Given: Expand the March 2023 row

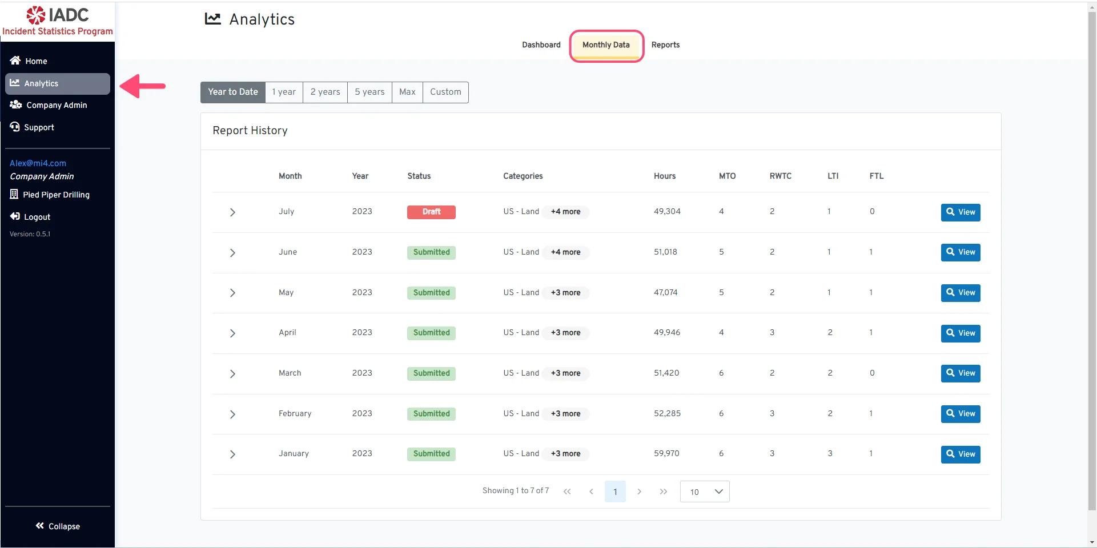Looking at the screenshot, I should pos(232,374).
